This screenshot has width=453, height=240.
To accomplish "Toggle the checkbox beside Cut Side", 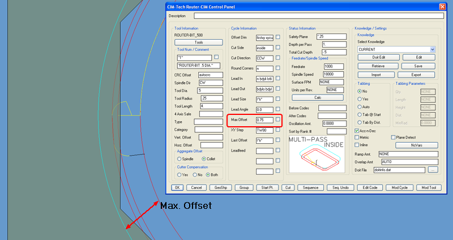I will click(277, 47).
